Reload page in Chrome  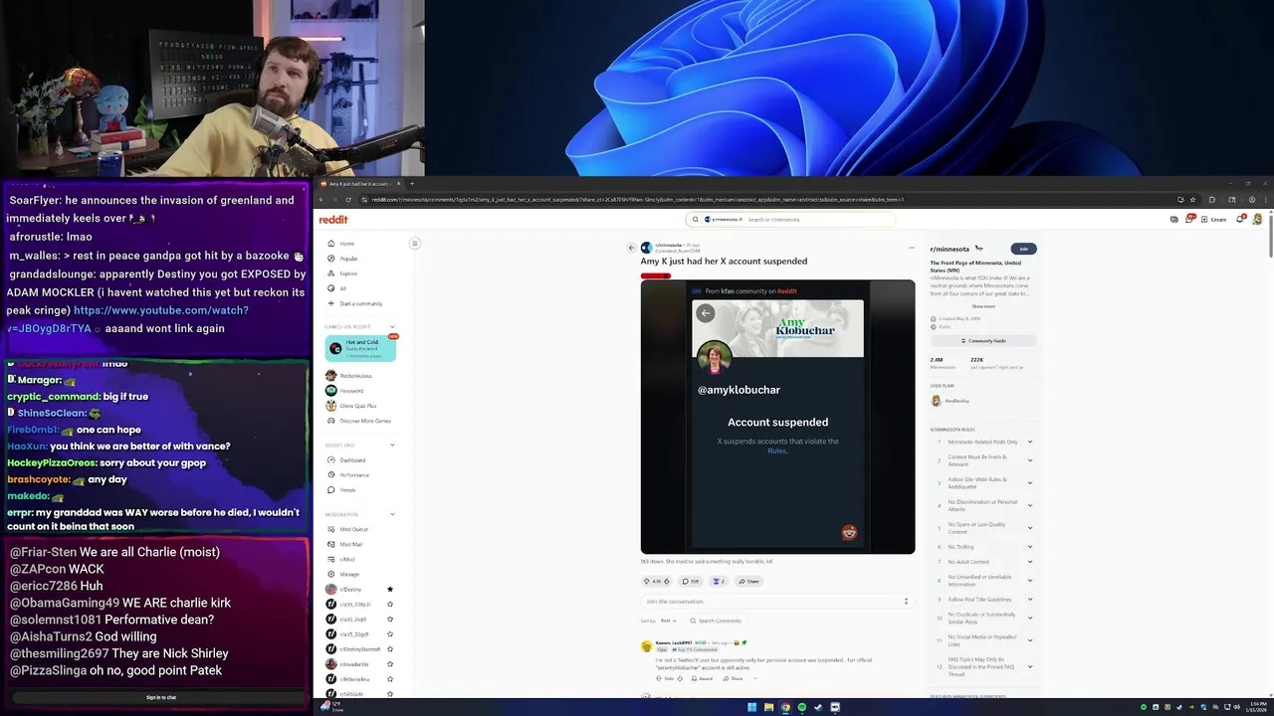pos(348,200)
